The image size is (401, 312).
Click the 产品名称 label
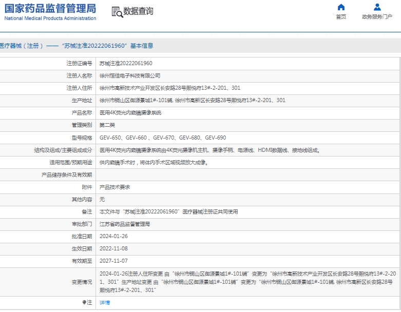pos(82,113)
